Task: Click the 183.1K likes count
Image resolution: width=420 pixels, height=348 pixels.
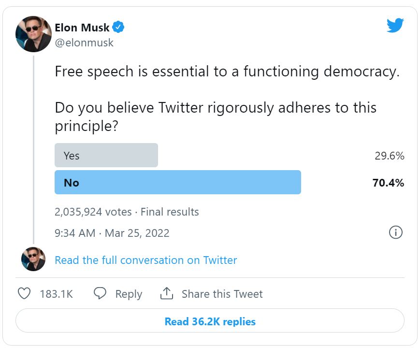Action: click(56, 294)
